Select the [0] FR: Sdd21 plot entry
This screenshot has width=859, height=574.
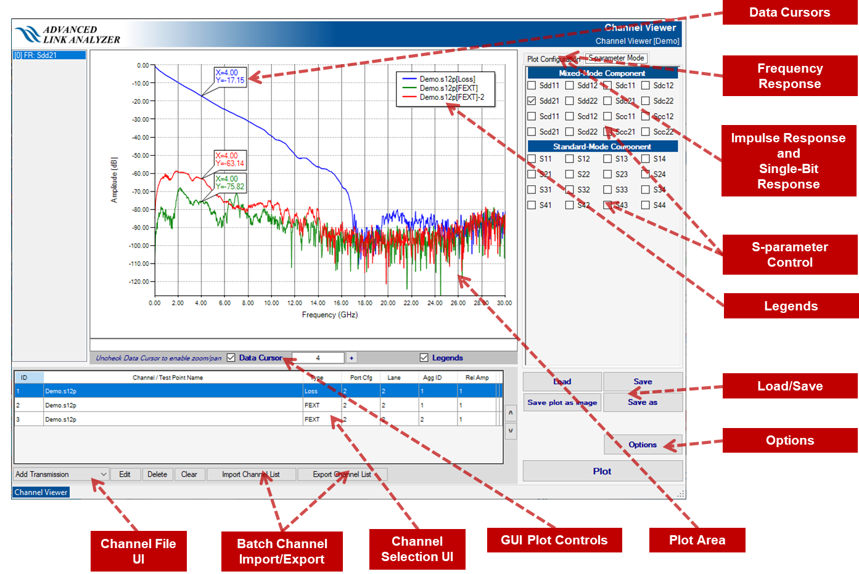49,55
